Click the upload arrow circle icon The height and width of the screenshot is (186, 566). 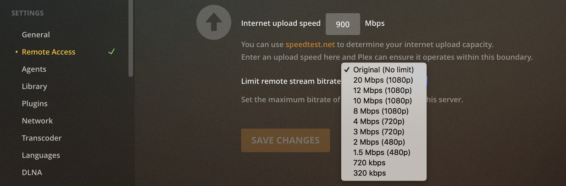coord(213,22)
